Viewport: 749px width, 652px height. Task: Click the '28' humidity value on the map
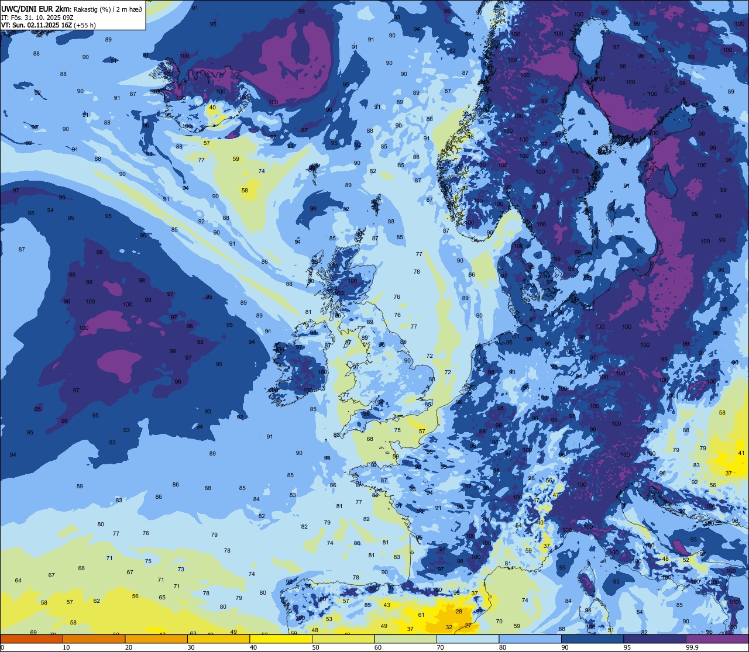pyautogui.click(x=459, y=611)
